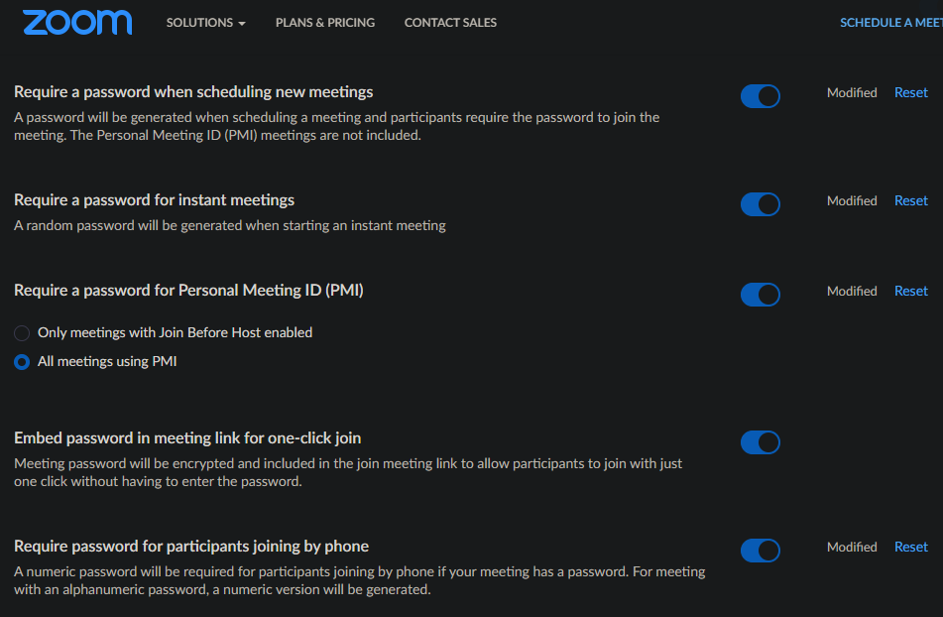Reset Personal Meeting ID password setting

pos(911,291)
